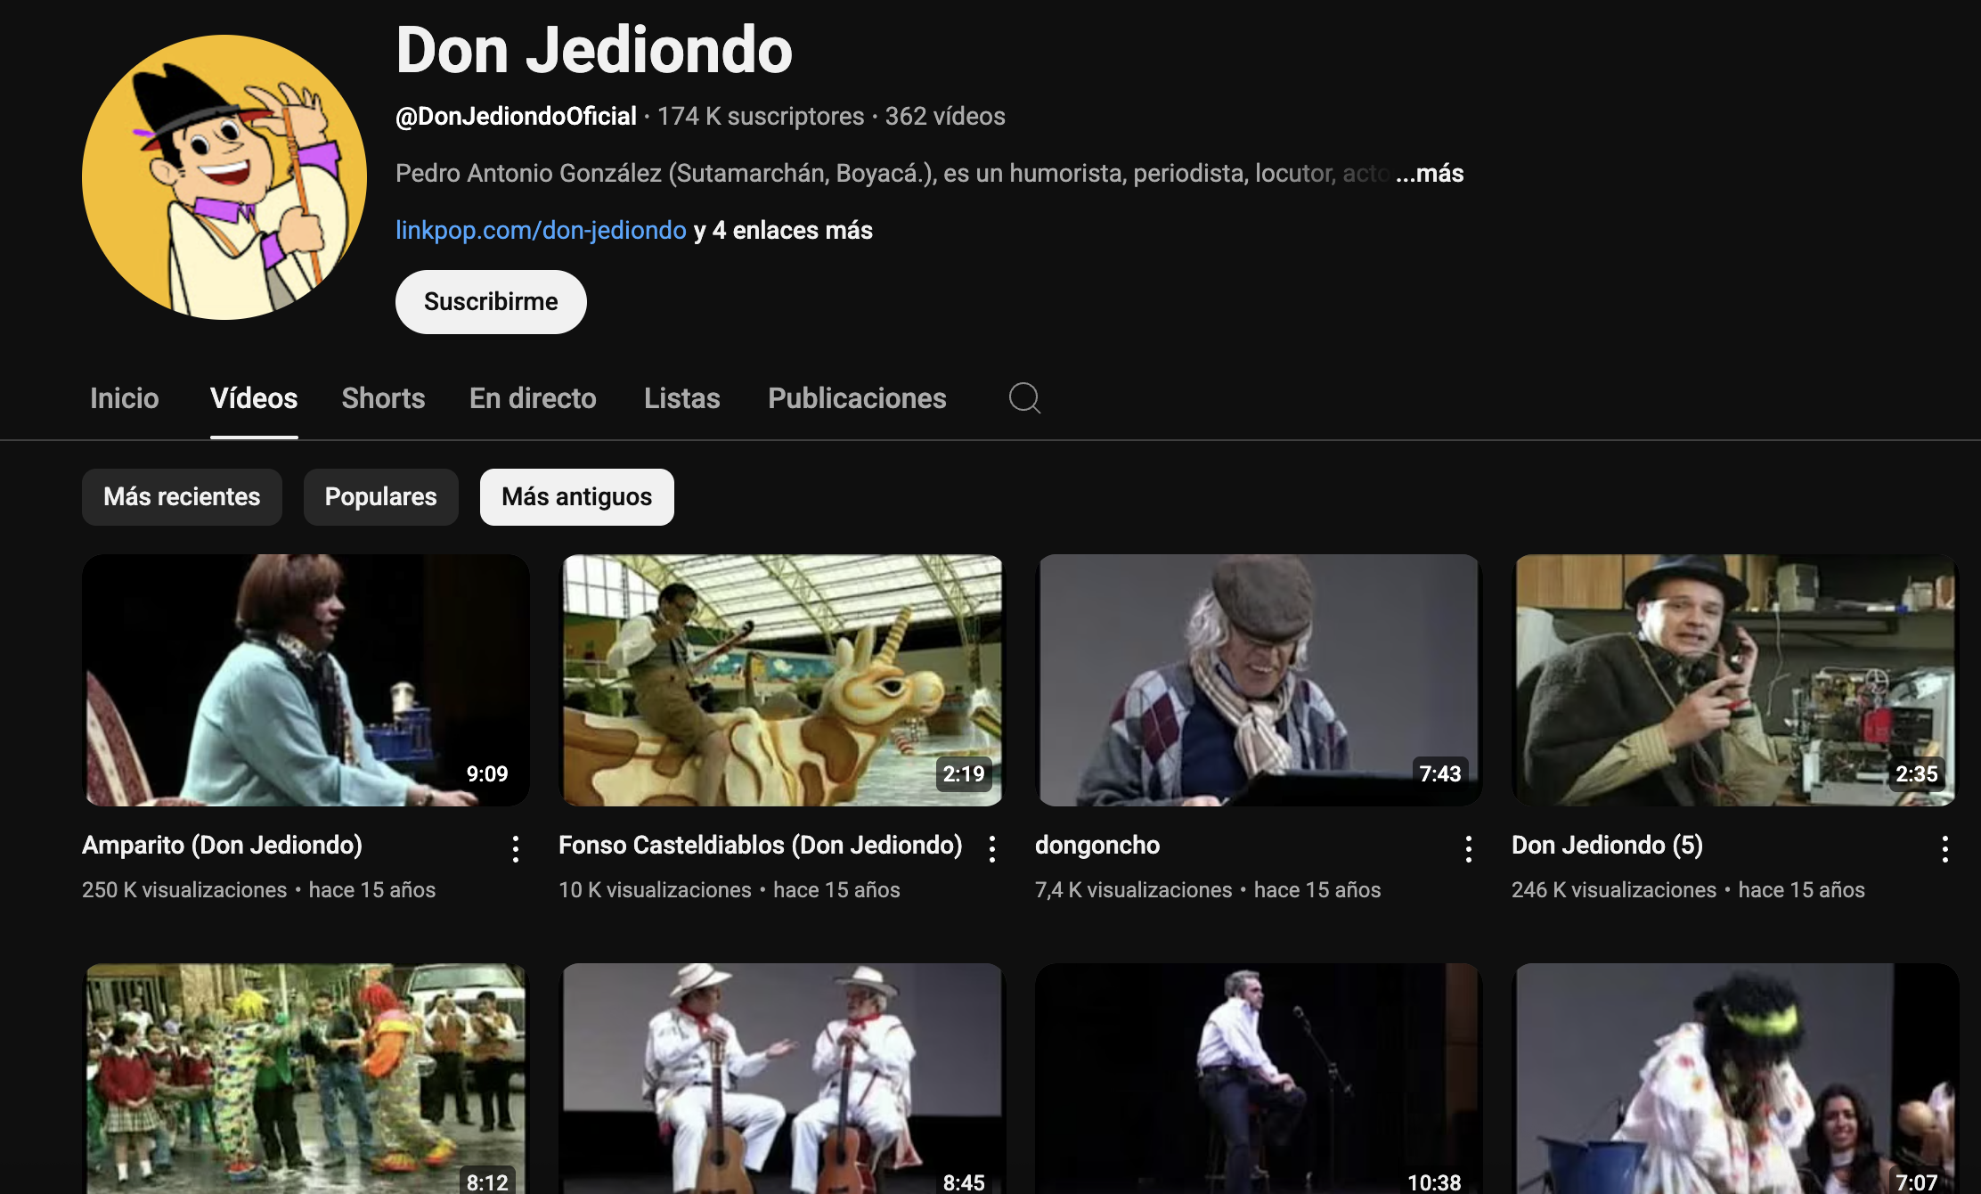
Task: Click the 7,4 K visualizaciones text
Action: (1134, 889)
